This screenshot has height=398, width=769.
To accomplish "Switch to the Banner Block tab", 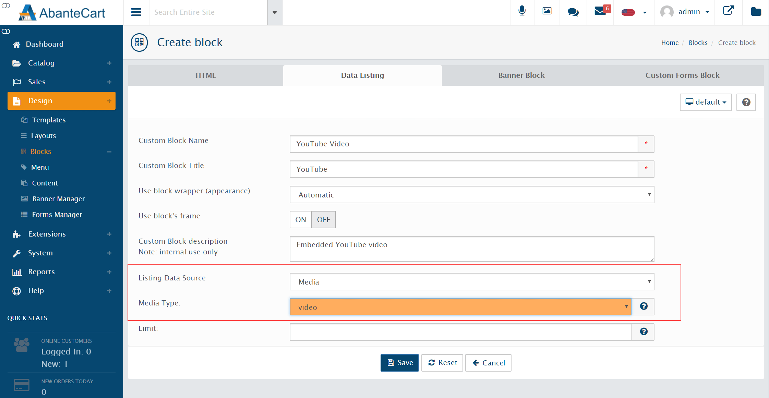I will [521, 75].
